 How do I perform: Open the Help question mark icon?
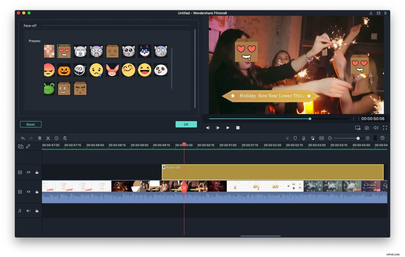pyautogui.click(x=382, y=138)
